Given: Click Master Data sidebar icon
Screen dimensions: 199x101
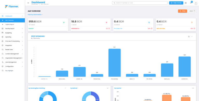Looking at the screenshot, I should [3, 50].
